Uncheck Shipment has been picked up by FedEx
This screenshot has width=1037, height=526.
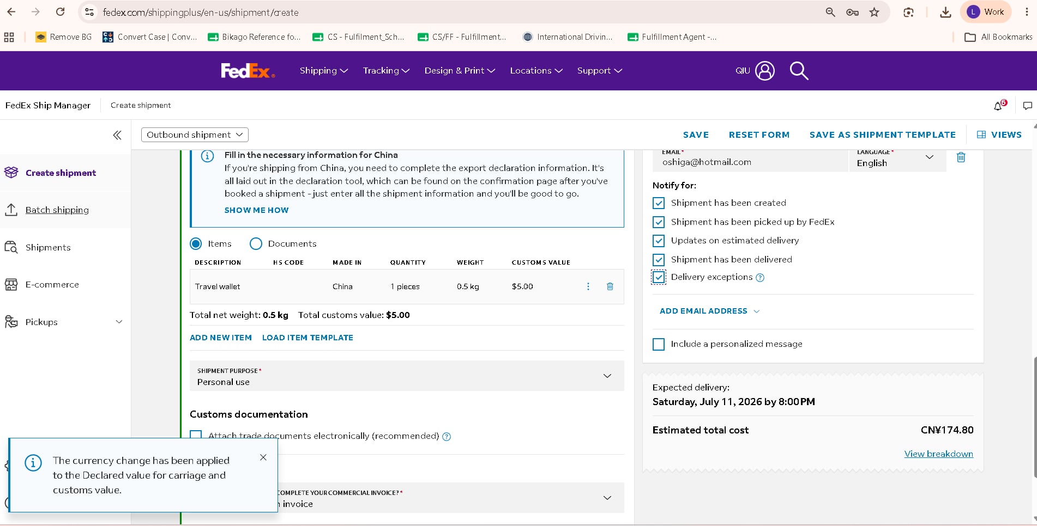(x=659, y=222)
